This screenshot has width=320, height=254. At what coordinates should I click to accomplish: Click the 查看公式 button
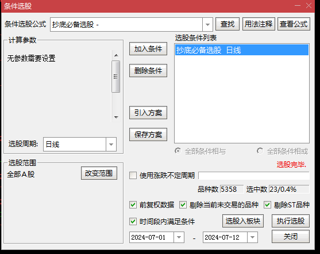tap(294, 24)
